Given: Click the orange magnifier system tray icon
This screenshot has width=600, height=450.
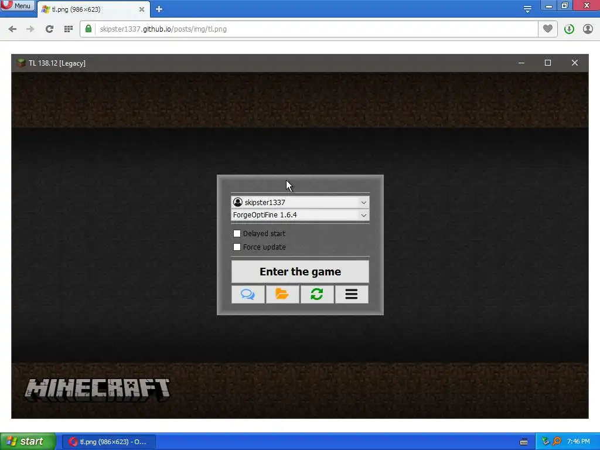Looking at the screenshot, I should click(x=557, y=442).
